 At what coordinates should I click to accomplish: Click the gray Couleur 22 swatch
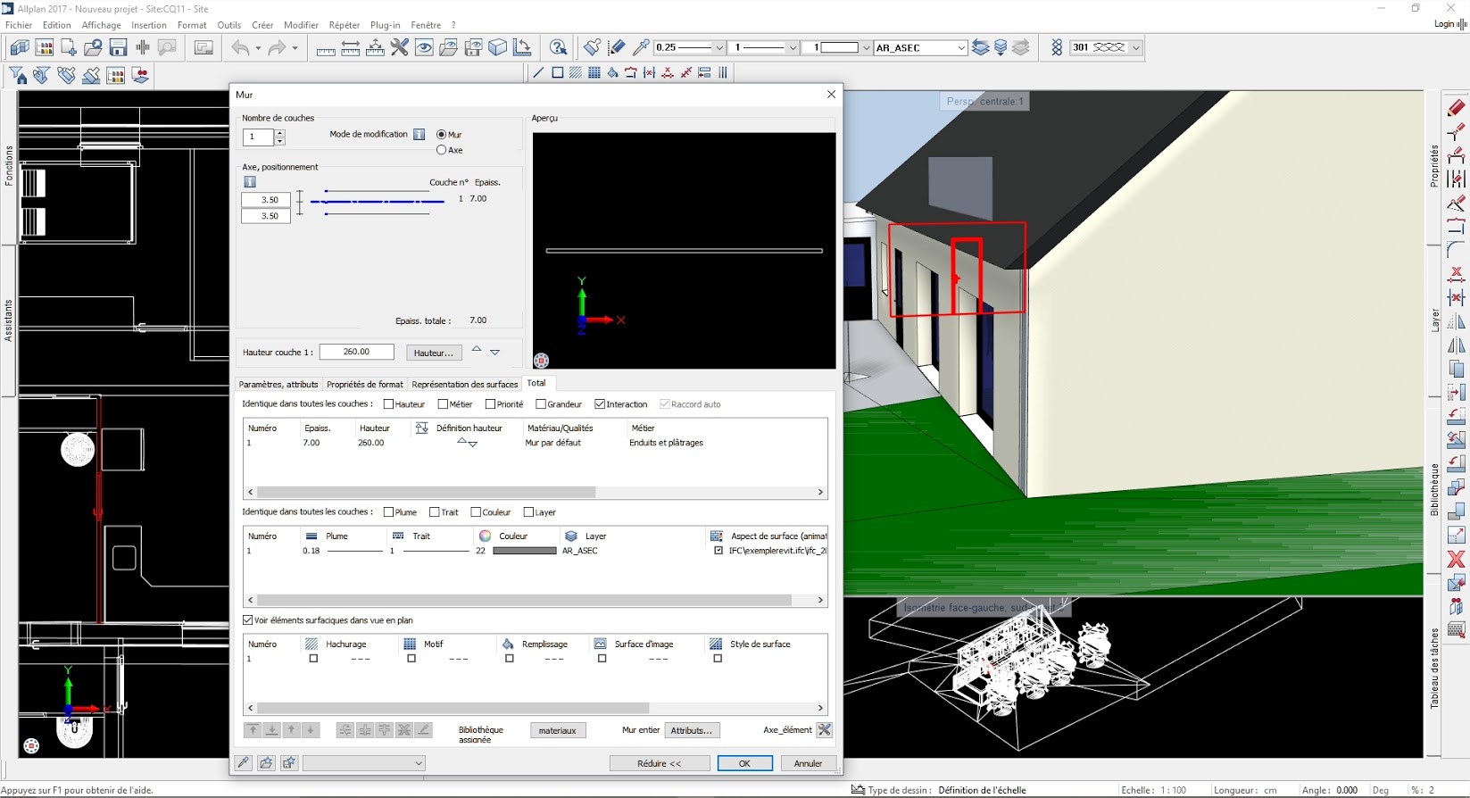click(x=524, y=551)
